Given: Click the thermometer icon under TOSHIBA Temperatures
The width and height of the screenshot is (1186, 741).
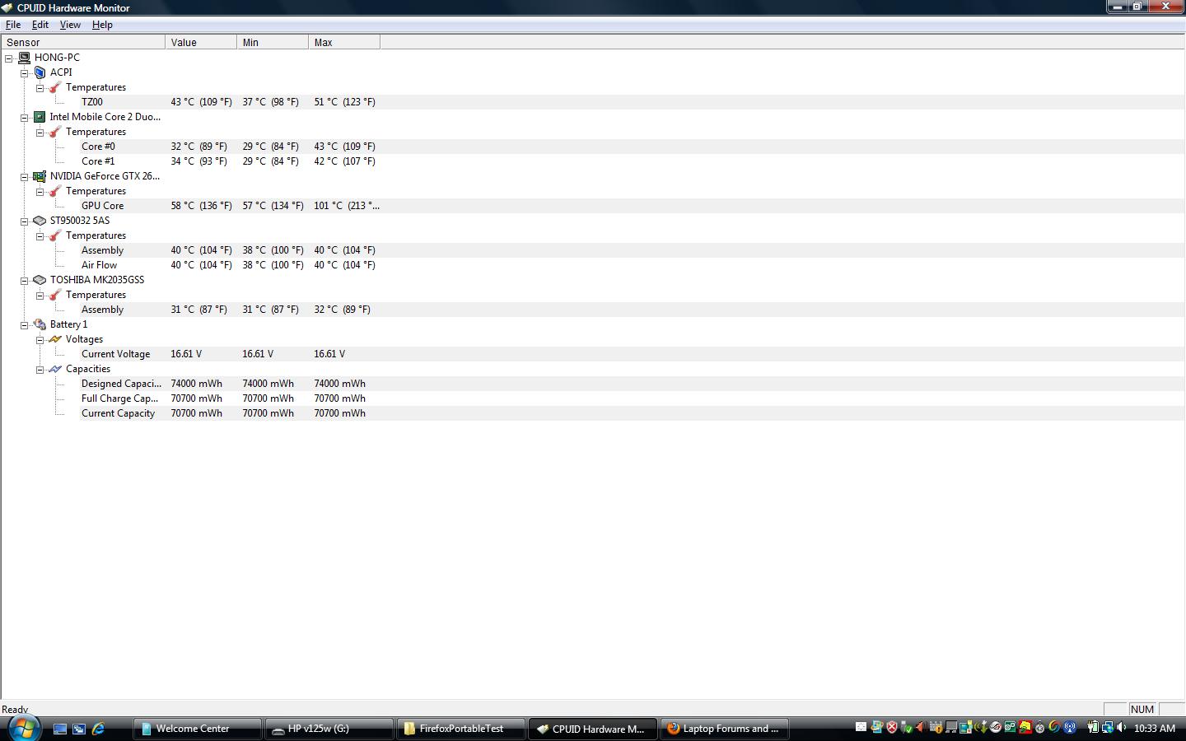Looking at the screenshot, I should 55,295.
